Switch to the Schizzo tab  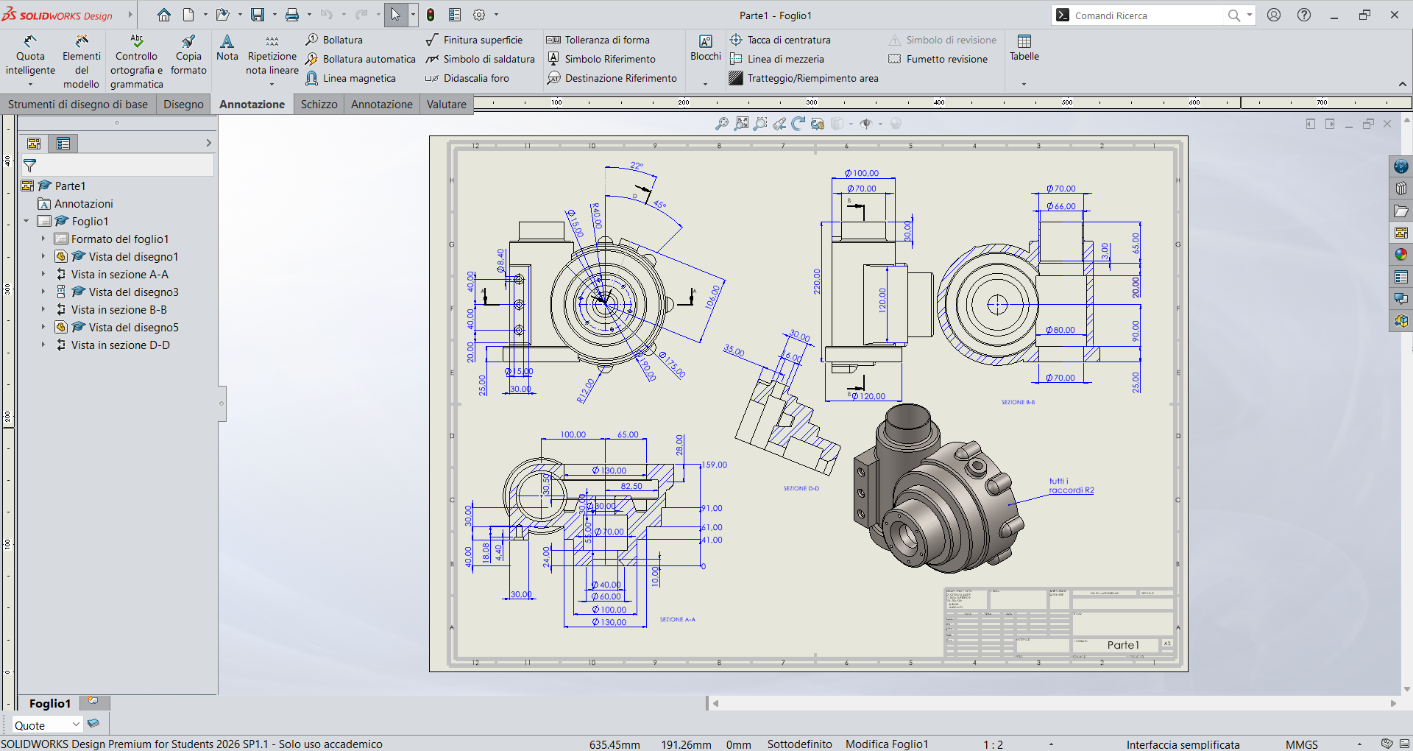[x=319, y=105]
